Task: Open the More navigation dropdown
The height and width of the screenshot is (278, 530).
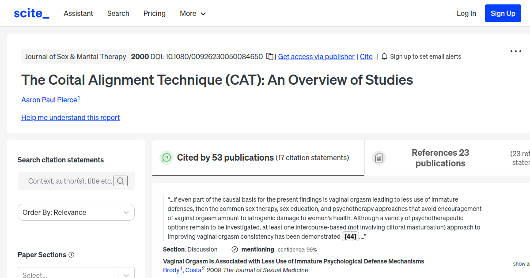Action: coord(193,13)
